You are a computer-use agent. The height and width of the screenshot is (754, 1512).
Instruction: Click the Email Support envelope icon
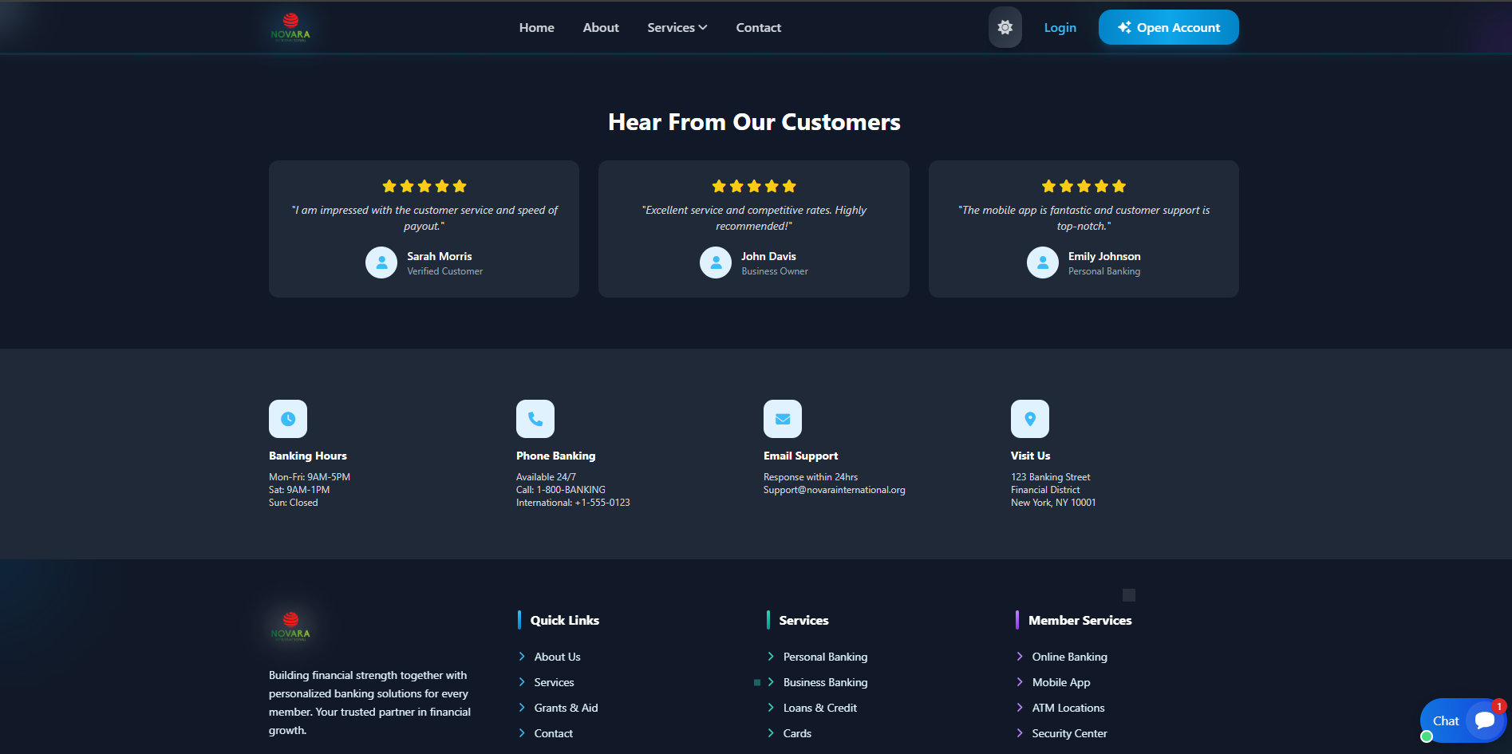783,419
